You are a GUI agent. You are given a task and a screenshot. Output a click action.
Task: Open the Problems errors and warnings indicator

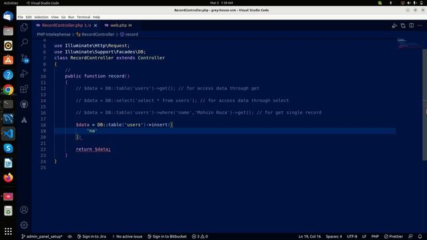200,237
